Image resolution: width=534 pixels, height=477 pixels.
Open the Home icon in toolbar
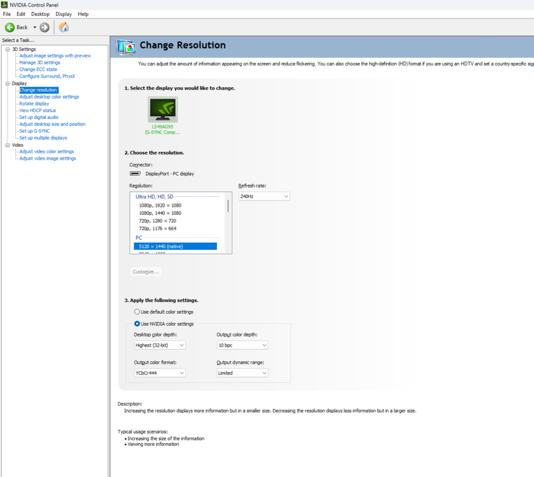pos(64,27)
